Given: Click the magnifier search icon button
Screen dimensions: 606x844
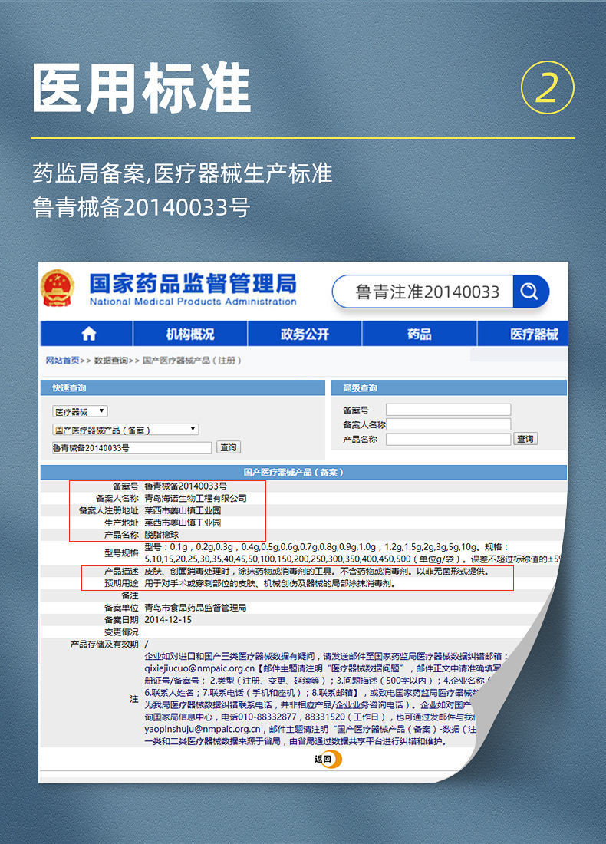Looking at the screenshot, I should tap(530, 292).
